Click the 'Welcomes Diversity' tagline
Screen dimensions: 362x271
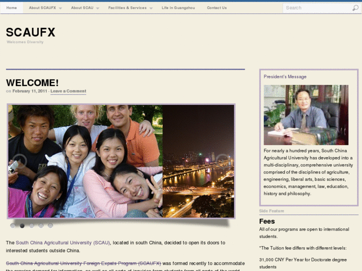pos(25,42)
